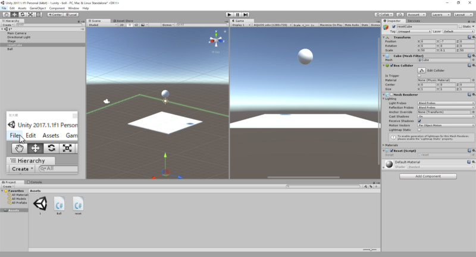This screenshot has height=257, width=476.
Task: Click the Step frame button
Action: (x=246, y=14)
